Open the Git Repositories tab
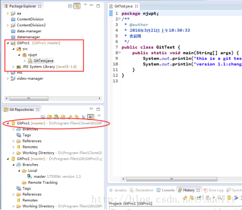This screenshot has height=210, width=242. click(21, 109)
